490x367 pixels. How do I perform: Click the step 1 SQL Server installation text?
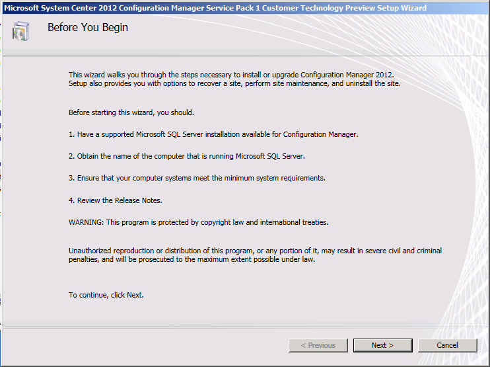point(213,134)
